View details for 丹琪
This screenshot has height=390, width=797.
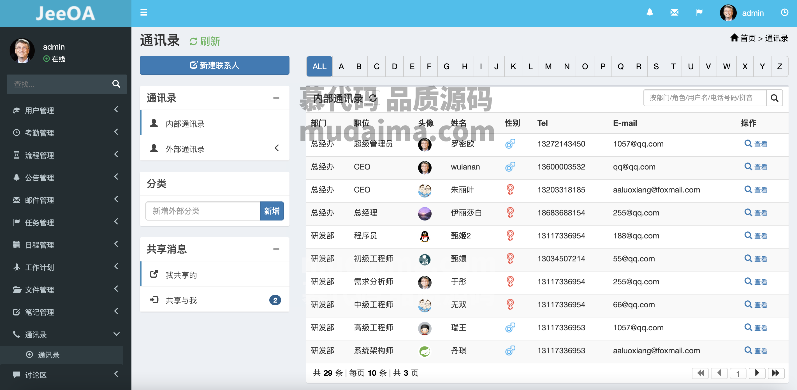tap(756, 350)
